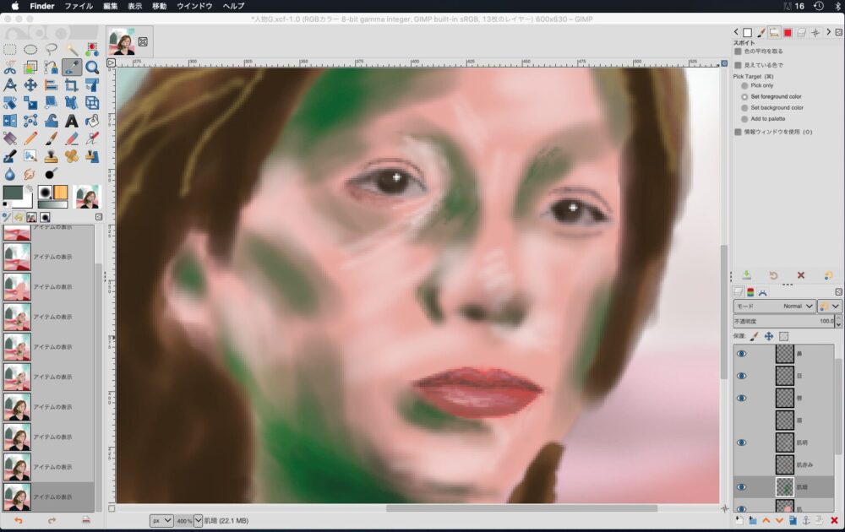Open the zoom 400% dropdown in status bar
Screen dimensions: 845x532
[198, 521]
